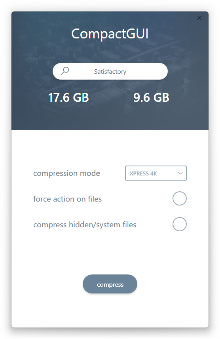Enable force action on files
The height and width of the screenshot is (339, 220).
point(179,198)
